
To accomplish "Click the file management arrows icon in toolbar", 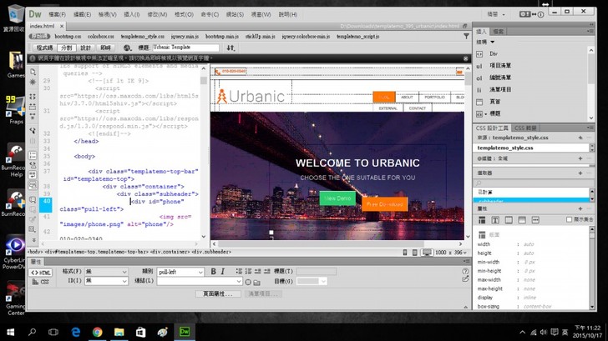I will click(231, 48).
